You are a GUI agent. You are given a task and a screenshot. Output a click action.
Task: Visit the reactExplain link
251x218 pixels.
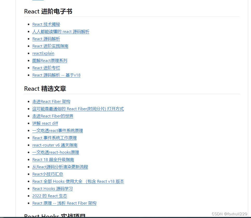coord(43,53)
